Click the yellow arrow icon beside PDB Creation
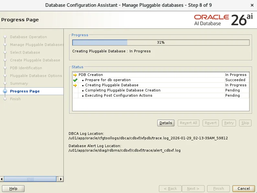Screen dimensions: 257x193 (75, 75)
